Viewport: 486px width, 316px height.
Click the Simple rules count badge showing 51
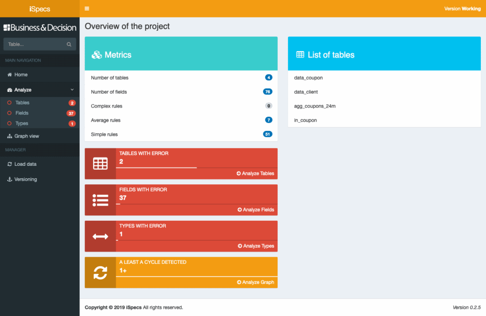click(x=268, y=134)
